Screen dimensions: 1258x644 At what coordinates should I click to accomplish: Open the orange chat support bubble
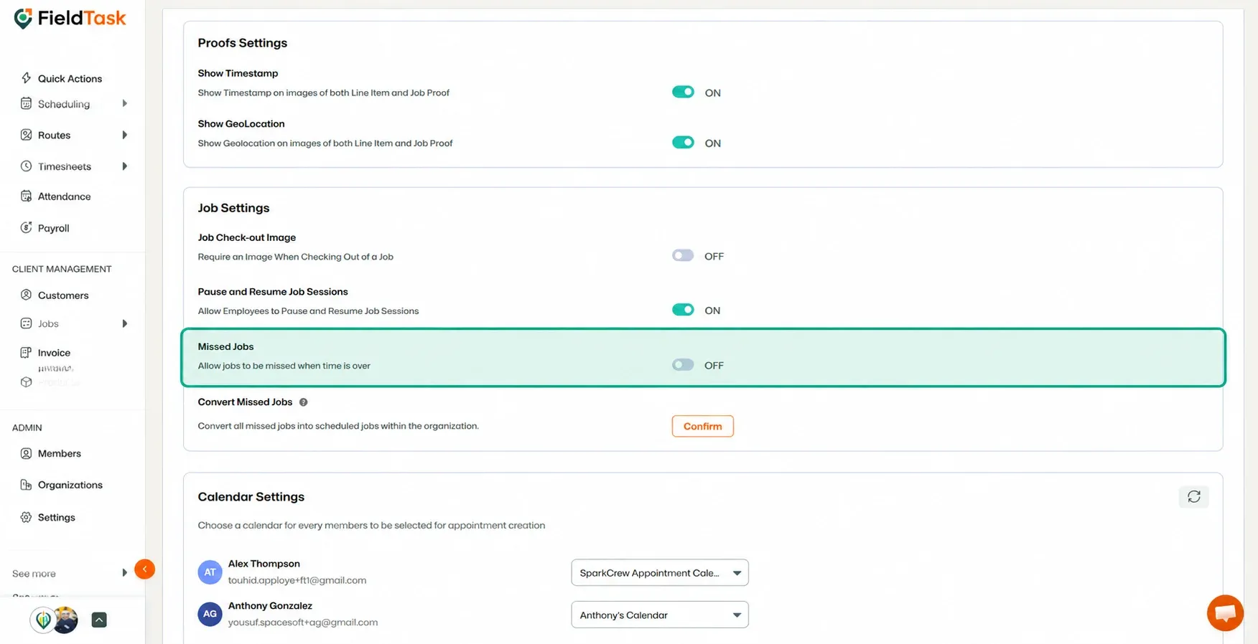click(x=1225, y=613)
